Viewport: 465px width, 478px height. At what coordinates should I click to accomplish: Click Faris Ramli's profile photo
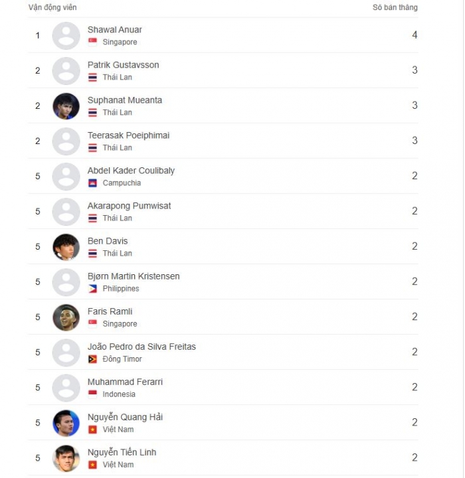click(x=66, y=317)
